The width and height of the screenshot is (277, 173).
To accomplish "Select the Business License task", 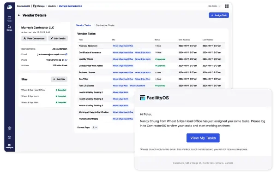I will (x=151, y=72).
